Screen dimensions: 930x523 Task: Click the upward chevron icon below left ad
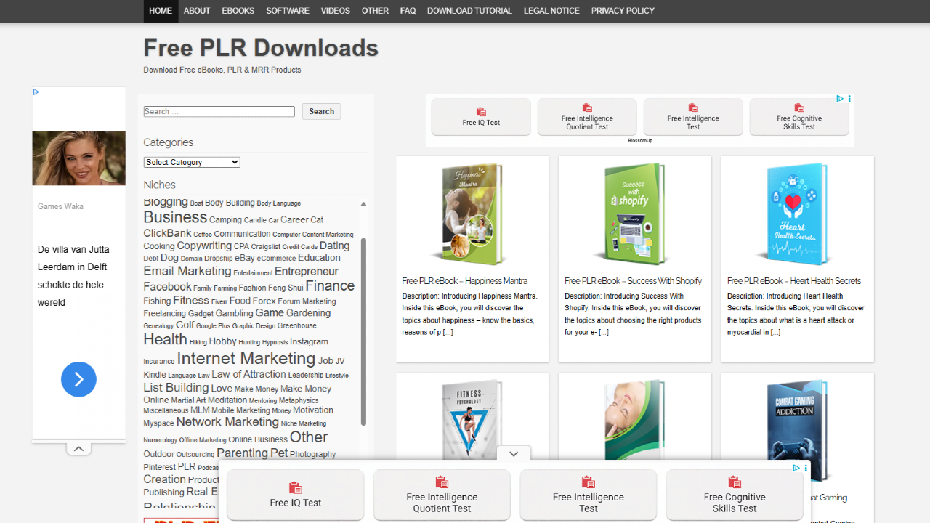coord(78,448)
